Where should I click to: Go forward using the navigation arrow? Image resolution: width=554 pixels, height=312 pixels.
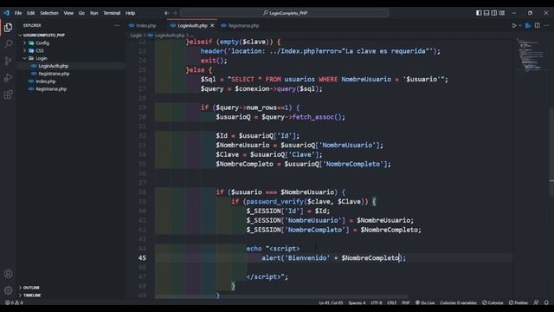click(175, 13)
